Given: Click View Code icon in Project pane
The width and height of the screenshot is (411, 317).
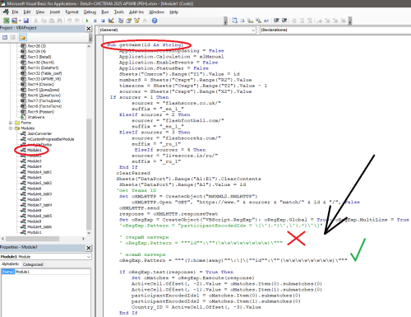Looking at the screenshot, I should 5,37.
